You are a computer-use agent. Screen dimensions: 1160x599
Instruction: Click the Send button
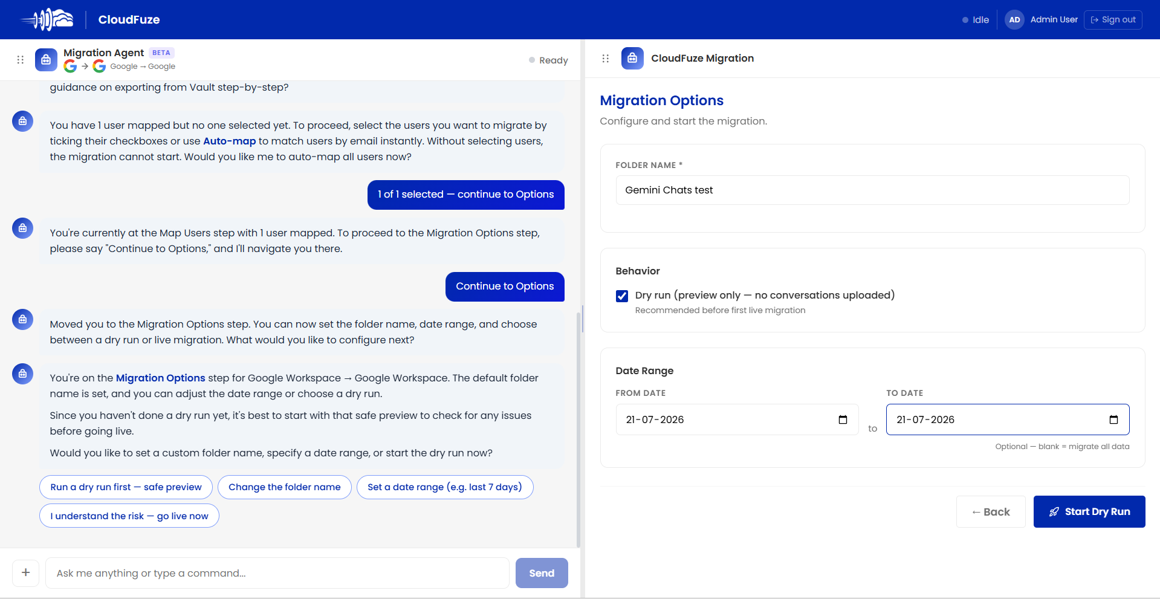[x=542, y=573]
